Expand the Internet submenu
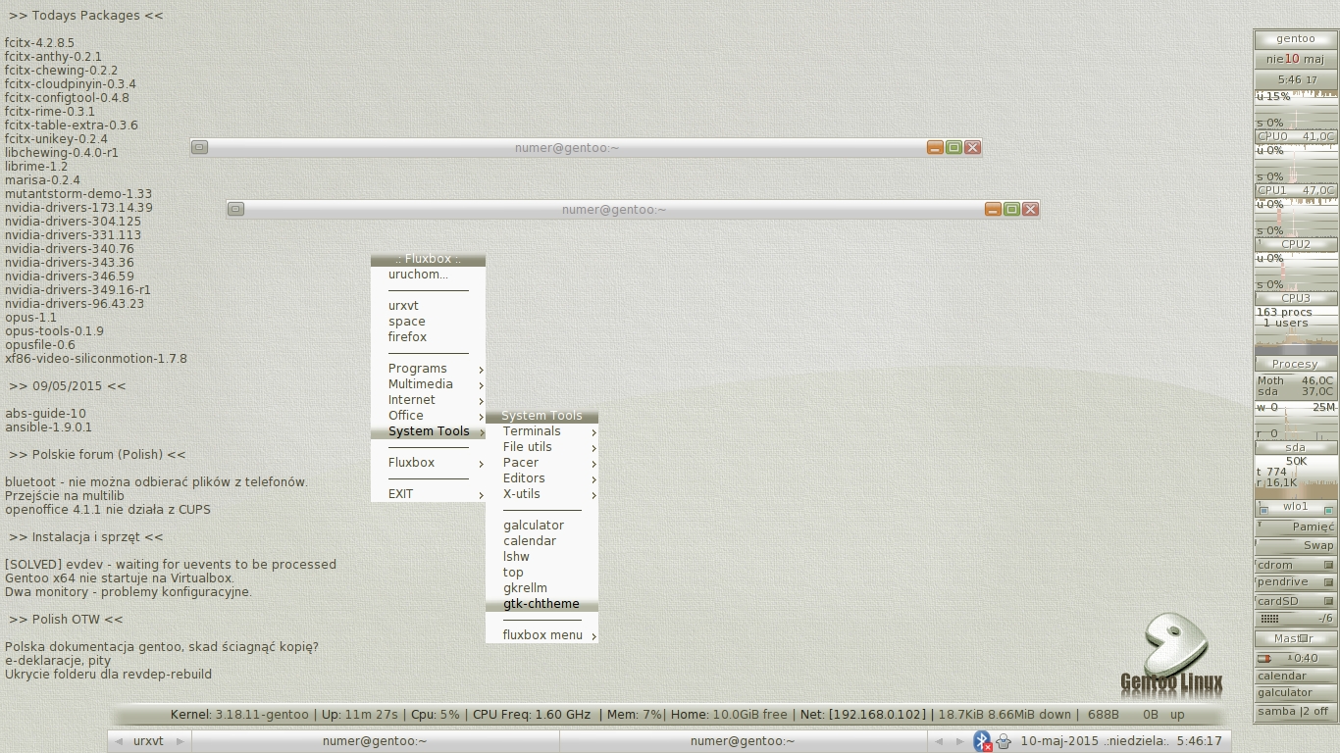Image resolution: width=1340 pixels, height=753 pixels. [x=428, y=400]
